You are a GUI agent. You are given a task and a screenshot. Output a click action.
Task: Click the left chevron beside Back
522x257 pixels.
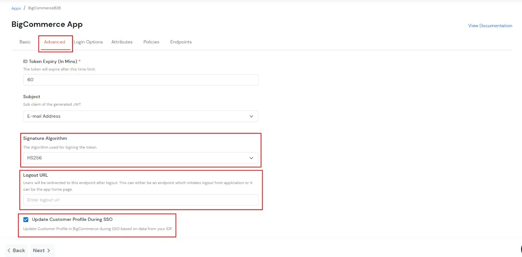[9, 250]
